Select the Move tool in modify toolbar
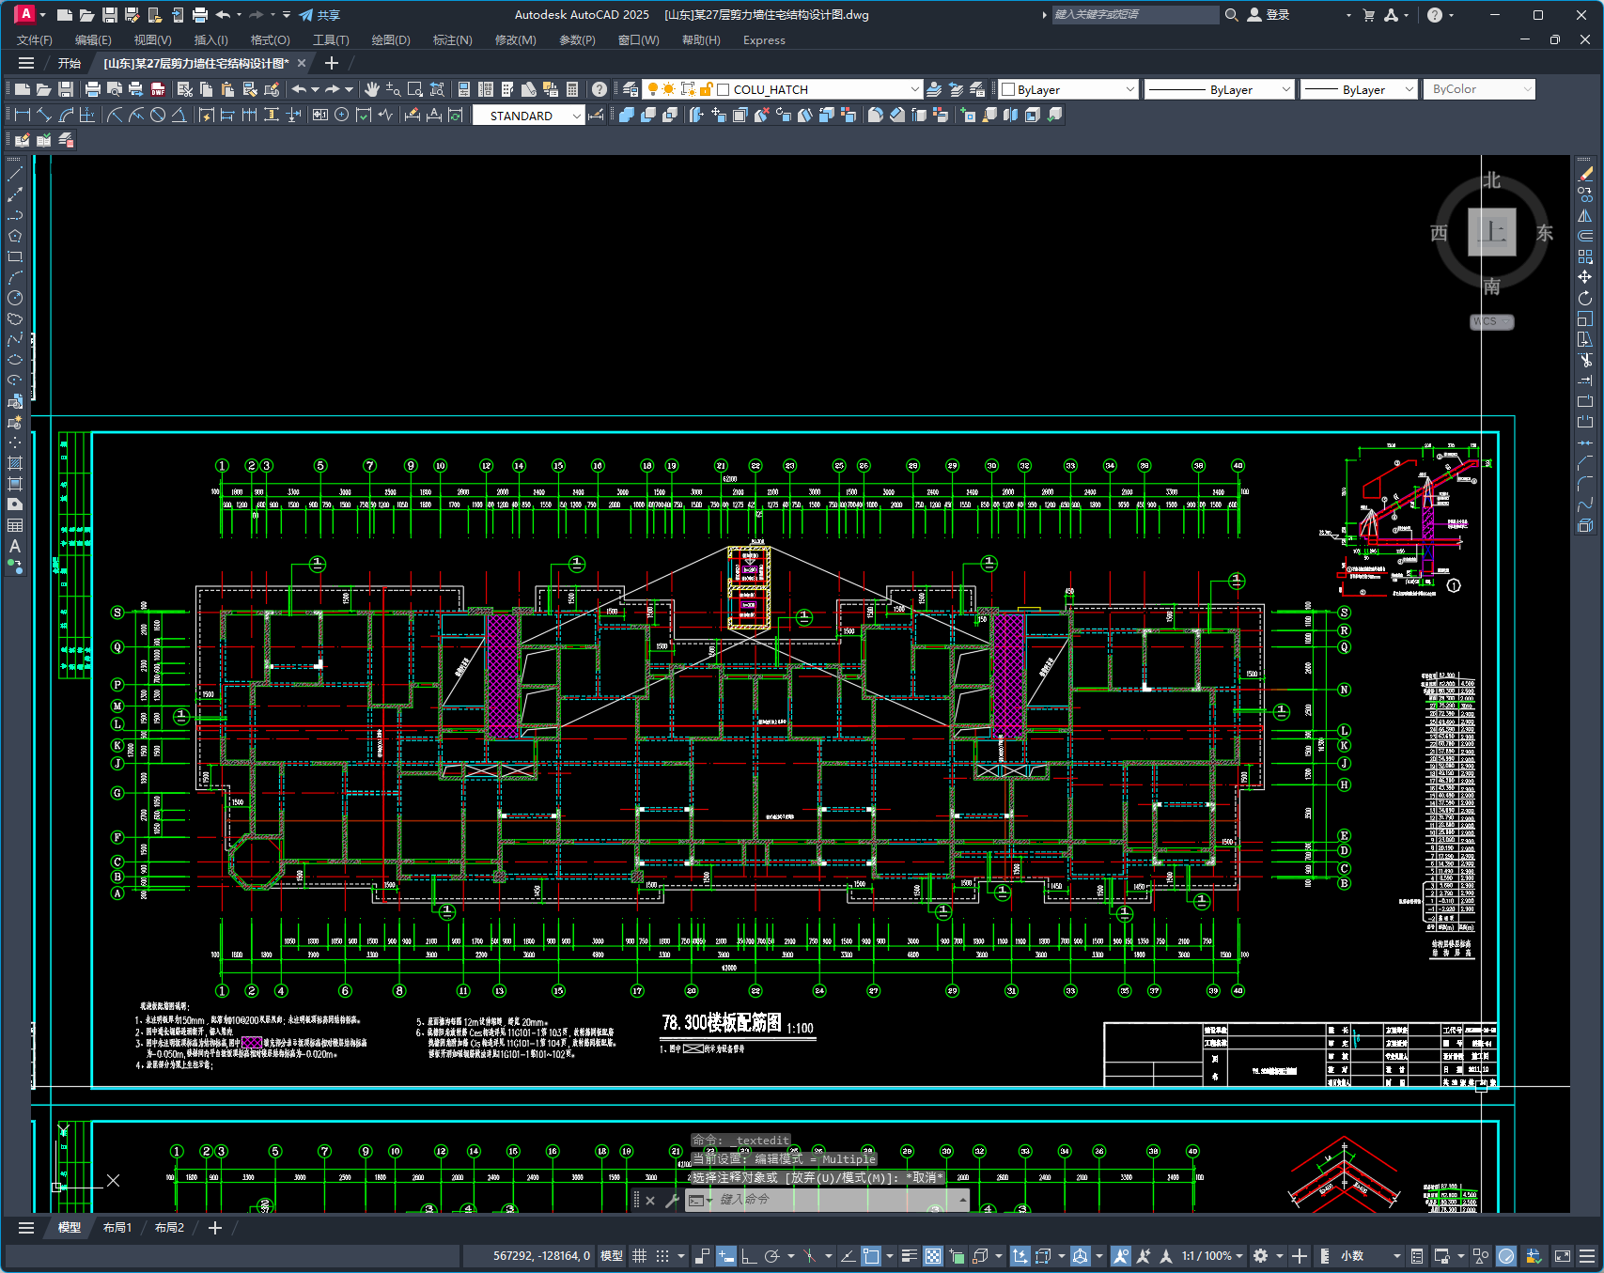 pos(1585,277)
